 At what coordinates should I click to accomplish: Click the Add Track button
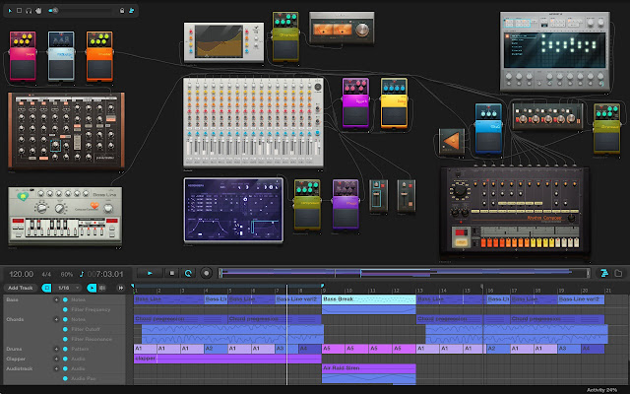point(21,288)
